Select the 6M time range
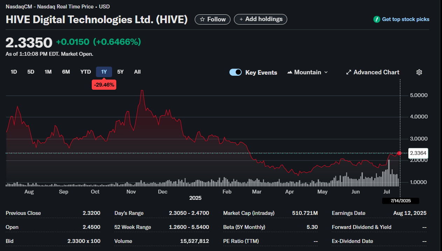The width and height of the screenshot is (442, 251). [x=66, y=72]
